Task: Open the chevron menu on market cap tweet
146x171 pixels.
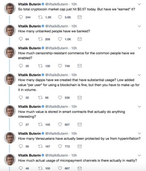Action: coord(139,4)
